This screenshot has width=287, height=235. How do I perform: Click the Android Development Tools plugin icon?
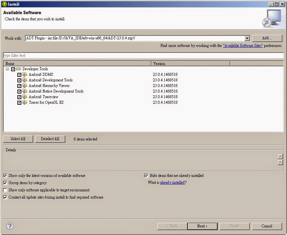coord(25,80)
